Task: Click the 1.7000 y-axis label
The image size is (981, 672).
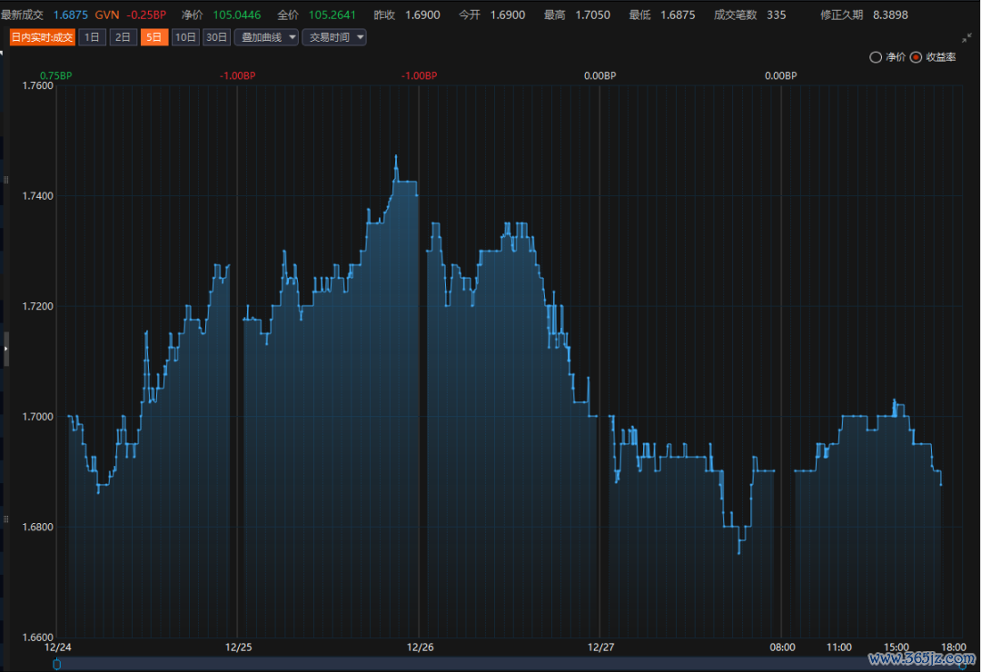Action: (38, 417)
